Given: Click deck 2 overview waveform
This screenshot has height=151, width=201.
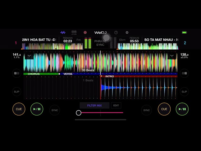Looking at the screenshot, I should coord(148,46).
